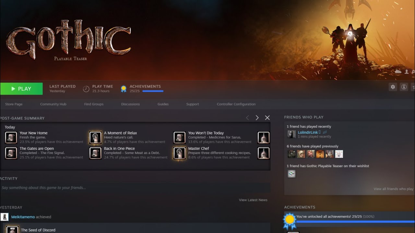This screenshot has height=233, width=415.
Task: Click the Gothic Playable Teaser logo
Action: tap(68, 39)
